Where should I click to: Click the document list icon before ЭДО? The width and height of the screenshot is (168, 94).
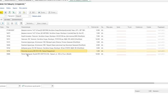[20, 13]
